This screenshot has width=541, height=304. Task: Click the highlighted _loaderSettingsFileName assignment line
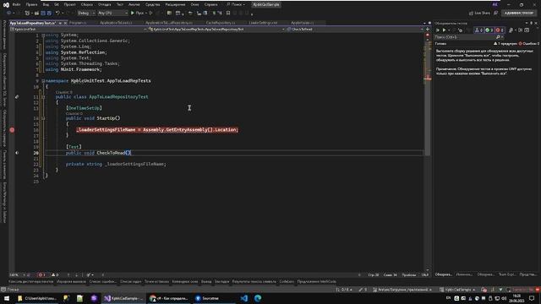coord(157,130)
